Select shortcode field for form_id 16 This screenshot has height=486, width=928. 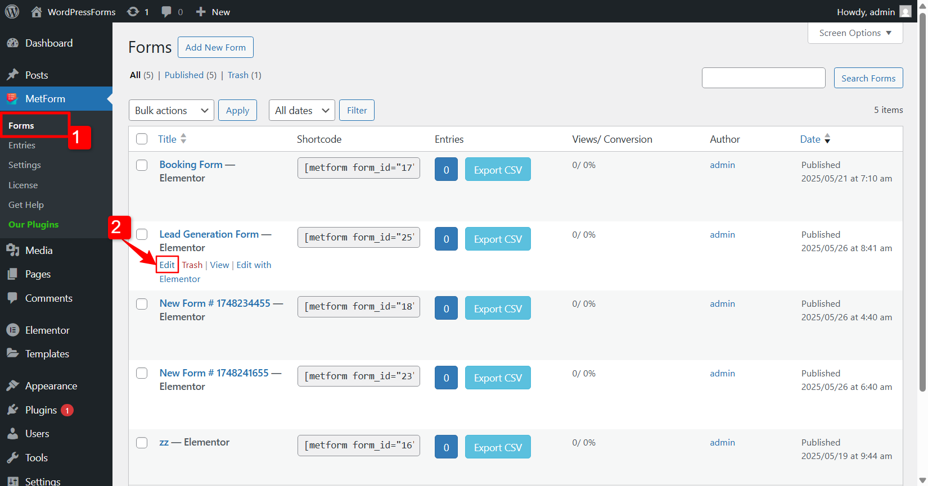point(359,446)
